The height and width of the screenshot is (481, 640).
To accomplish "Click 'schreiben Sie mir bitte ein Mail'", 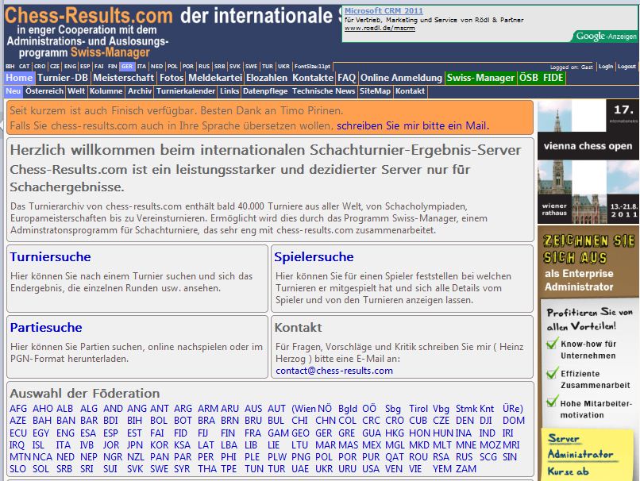I will coord(412,125).
